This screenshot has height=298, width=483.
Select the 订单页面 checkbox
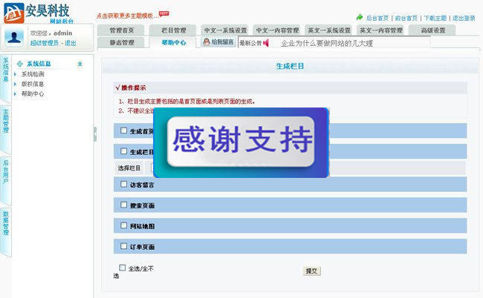(x=123, y=246)
